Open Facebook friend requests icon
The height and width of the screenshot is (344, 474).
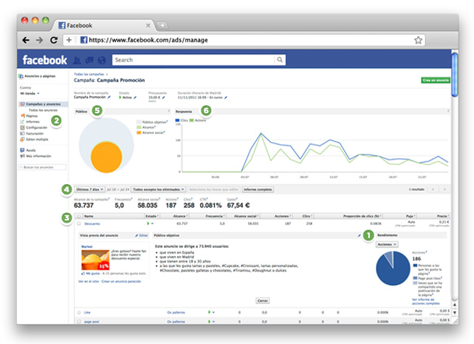pyautogui.click(x=77, y=60)
